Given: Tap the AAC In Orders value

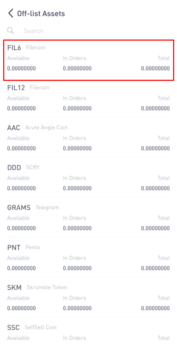Looking at the screenshot, I should 77,148.
